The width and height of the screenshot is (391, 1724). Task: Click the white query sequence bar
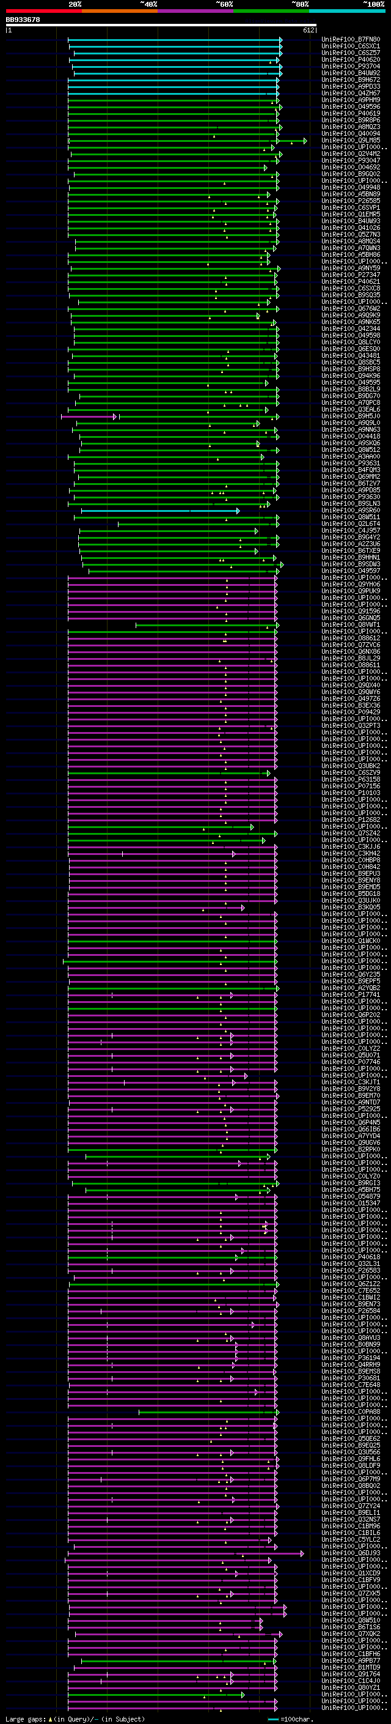[x=161, y=26]
